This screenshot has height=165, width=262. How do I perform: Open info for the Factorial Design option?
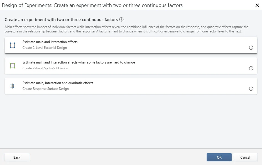pyautogui.click(x=251, y=48)
